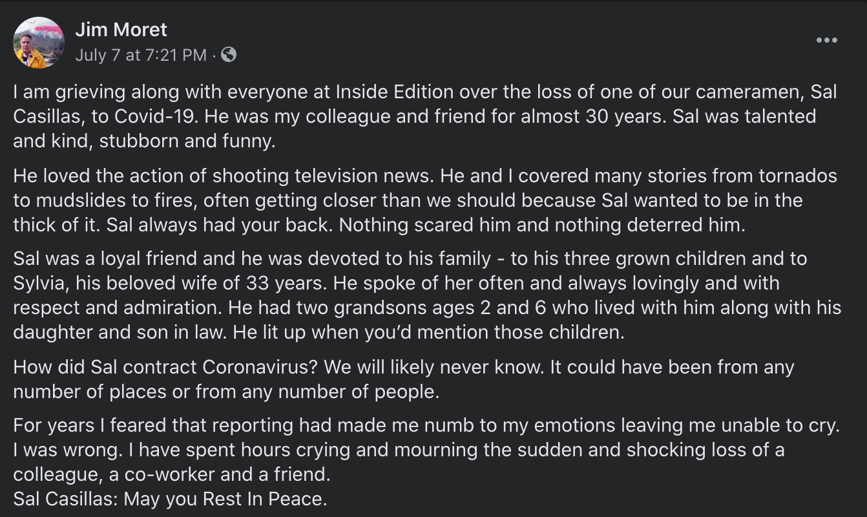This screenshot has width=867, height=517.
Task: Click the sentence "Sal always had your back."
Action: pyautogui.click(x=220, y=224)
